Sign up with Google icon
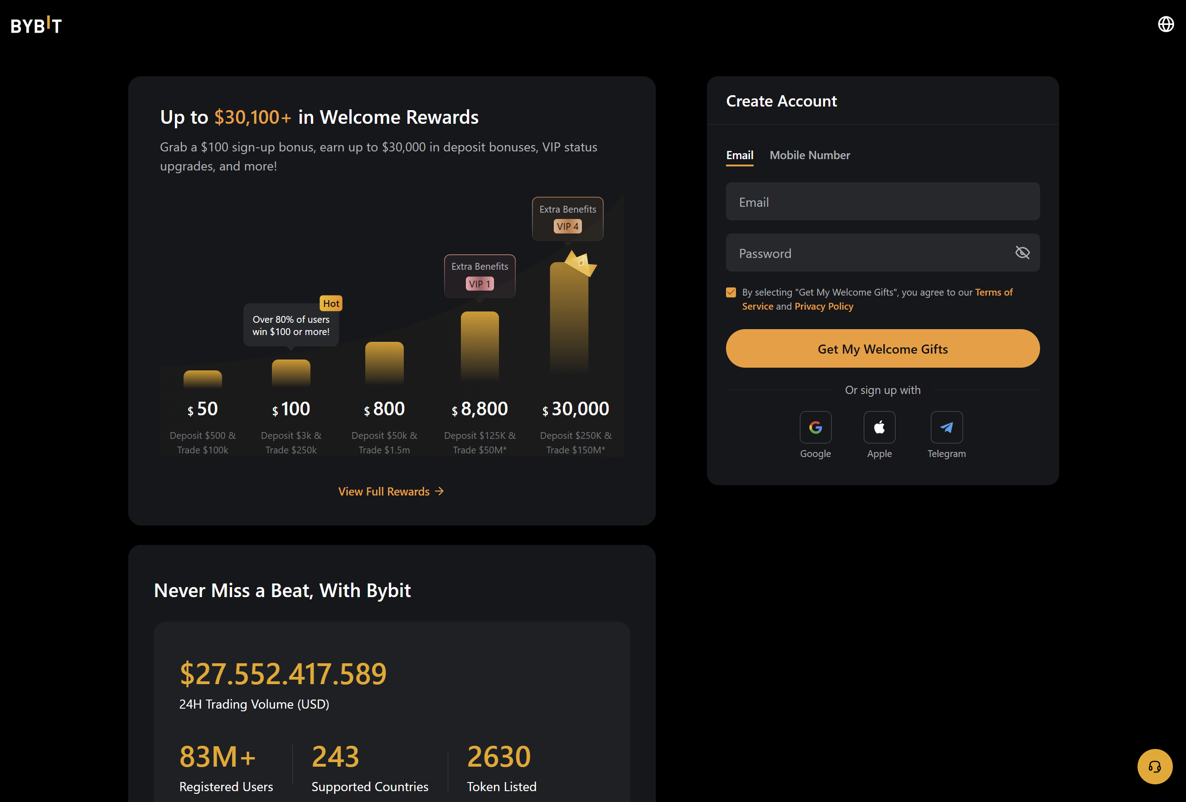Screen dimensions: 1186x802 [x=815, y=427]
